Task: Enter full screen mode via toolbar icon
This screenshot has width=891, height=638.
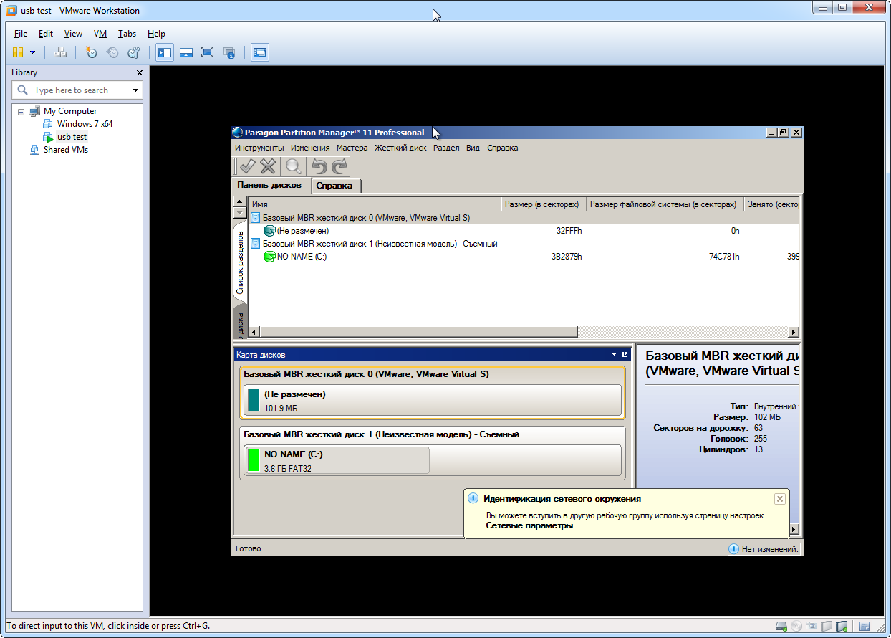Action: 208,52
